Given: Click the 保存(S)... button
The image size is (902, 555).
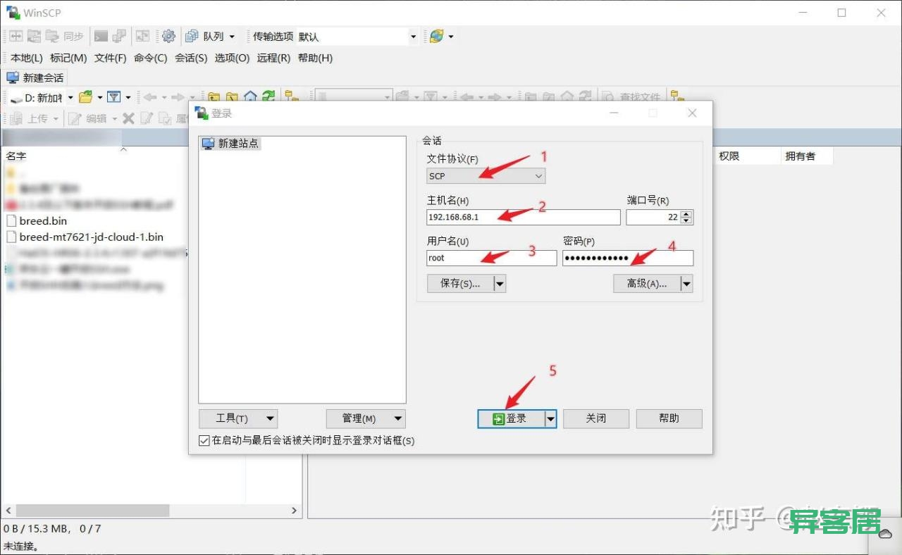Looking at the screenshot, I should (x=460, y=283).
